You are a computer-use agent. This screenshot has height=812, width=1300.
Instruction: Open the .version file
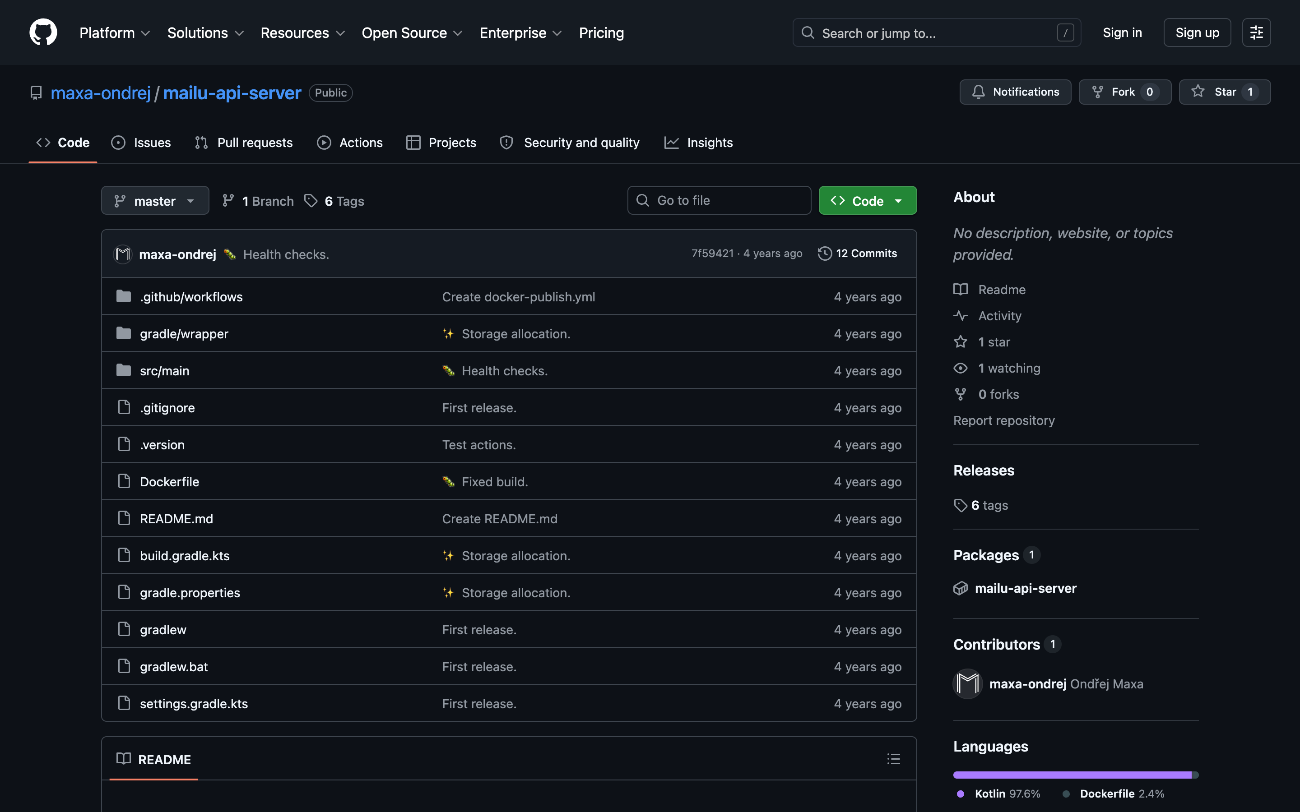162,444
